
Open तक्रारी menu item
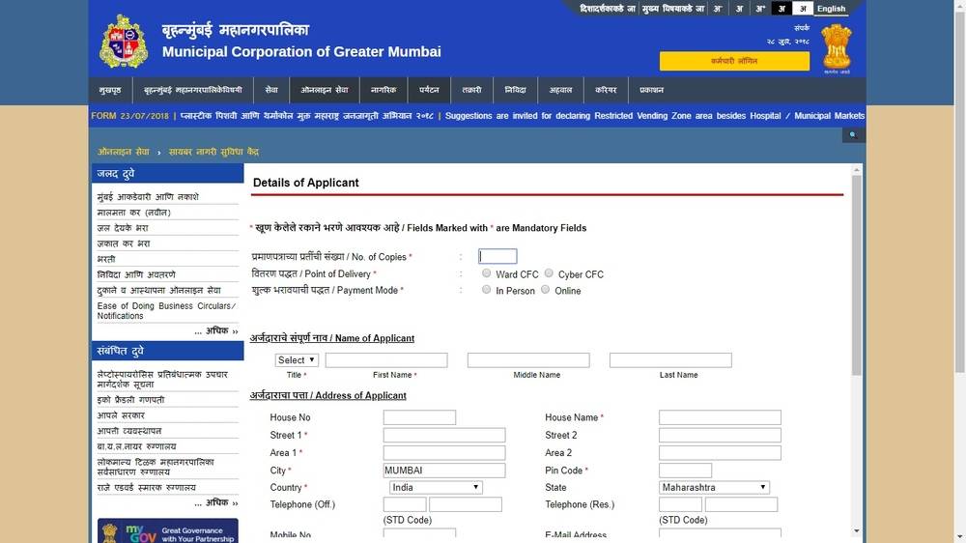472,90
